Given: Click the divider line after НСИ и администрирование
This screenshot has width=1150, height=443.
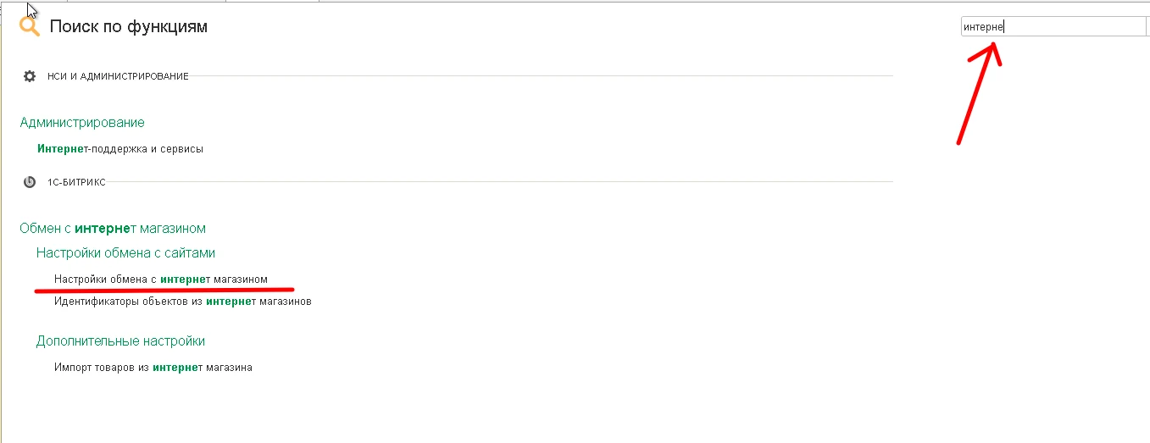Looking at the screenshot, I should tap(541, 76).
